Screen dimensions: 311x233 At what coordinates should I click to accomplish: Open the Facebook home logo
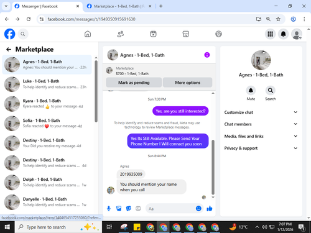pyautogui.click(x=10, y=34)
